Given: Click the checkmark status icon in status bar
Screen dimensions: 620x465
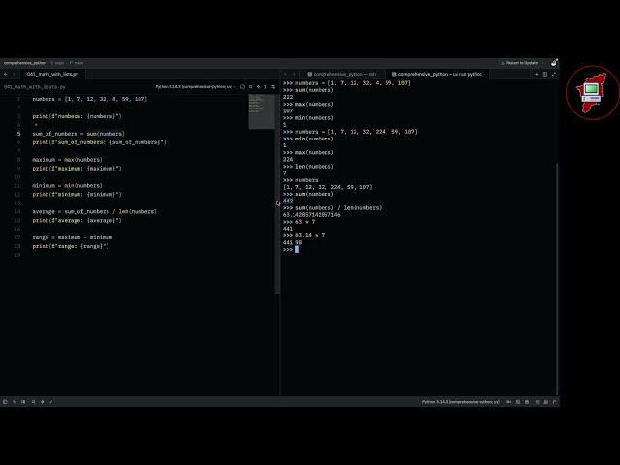Looking at the screenshot, I should coord(51,402).
